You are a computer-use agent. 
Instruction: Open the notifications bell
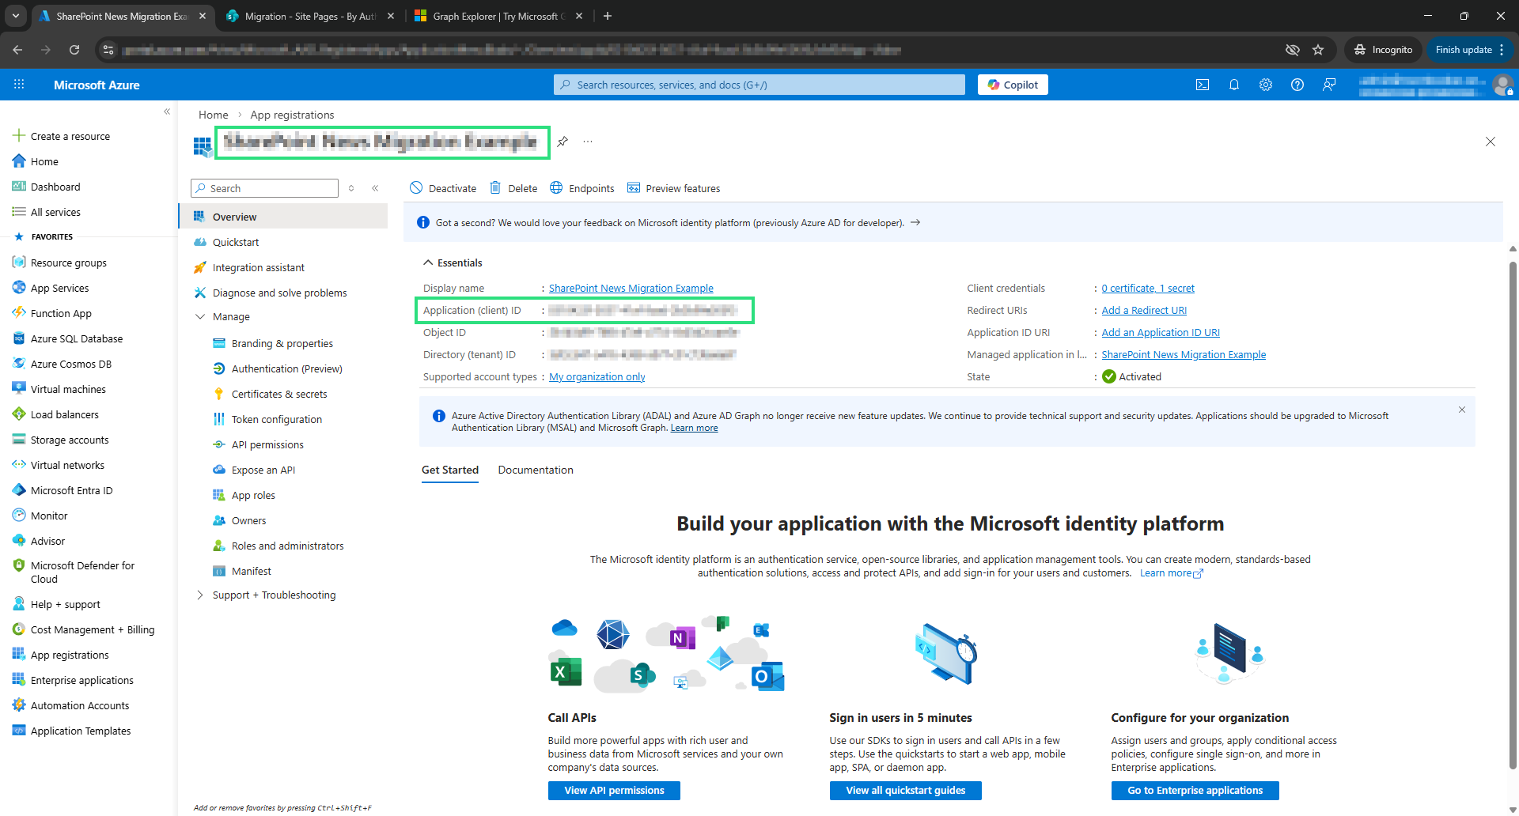(1234, 85)
